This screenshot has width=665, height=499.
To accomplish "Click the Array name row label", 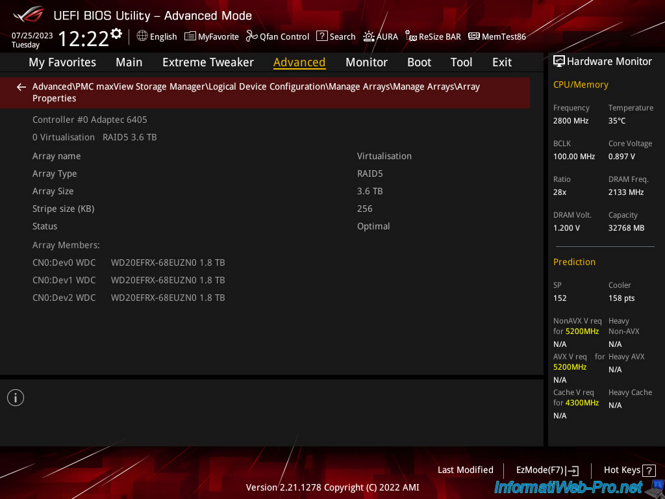I will point(56,156).
